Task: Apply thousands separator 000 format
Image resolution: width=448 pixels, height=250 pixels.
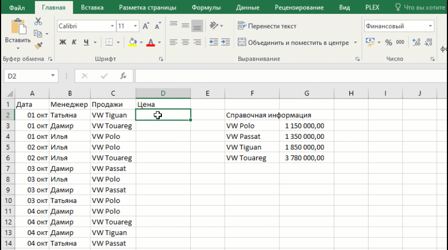Action: coord(400,42)
